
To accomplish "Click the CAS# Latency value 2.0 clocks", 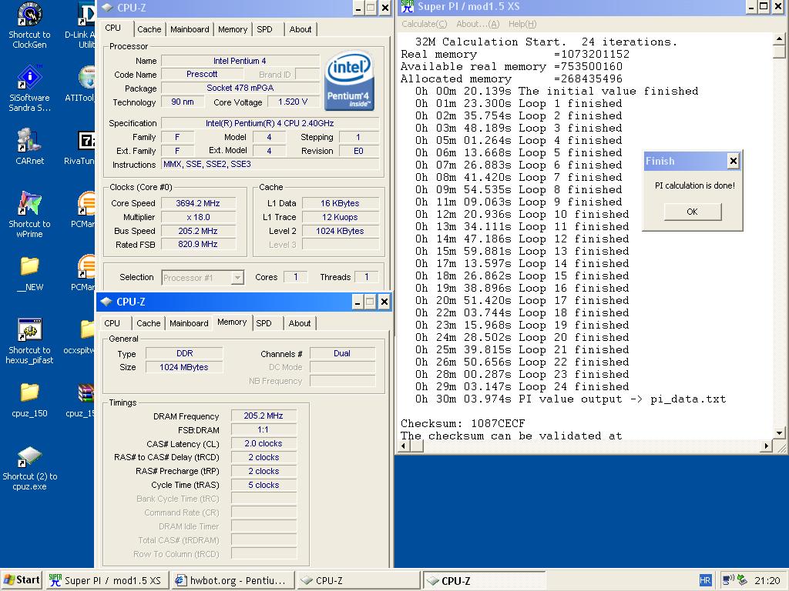I will pos(264,443).
